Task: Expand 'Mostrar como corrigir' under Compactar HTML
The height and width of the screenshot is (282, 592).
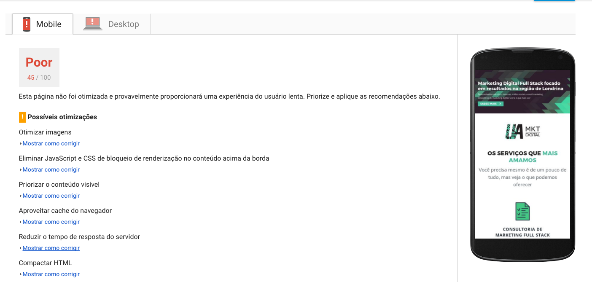Action: point(51,274)
